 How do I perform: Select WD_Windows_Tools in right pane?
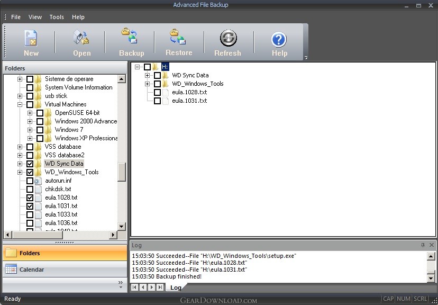pos(197,84)
